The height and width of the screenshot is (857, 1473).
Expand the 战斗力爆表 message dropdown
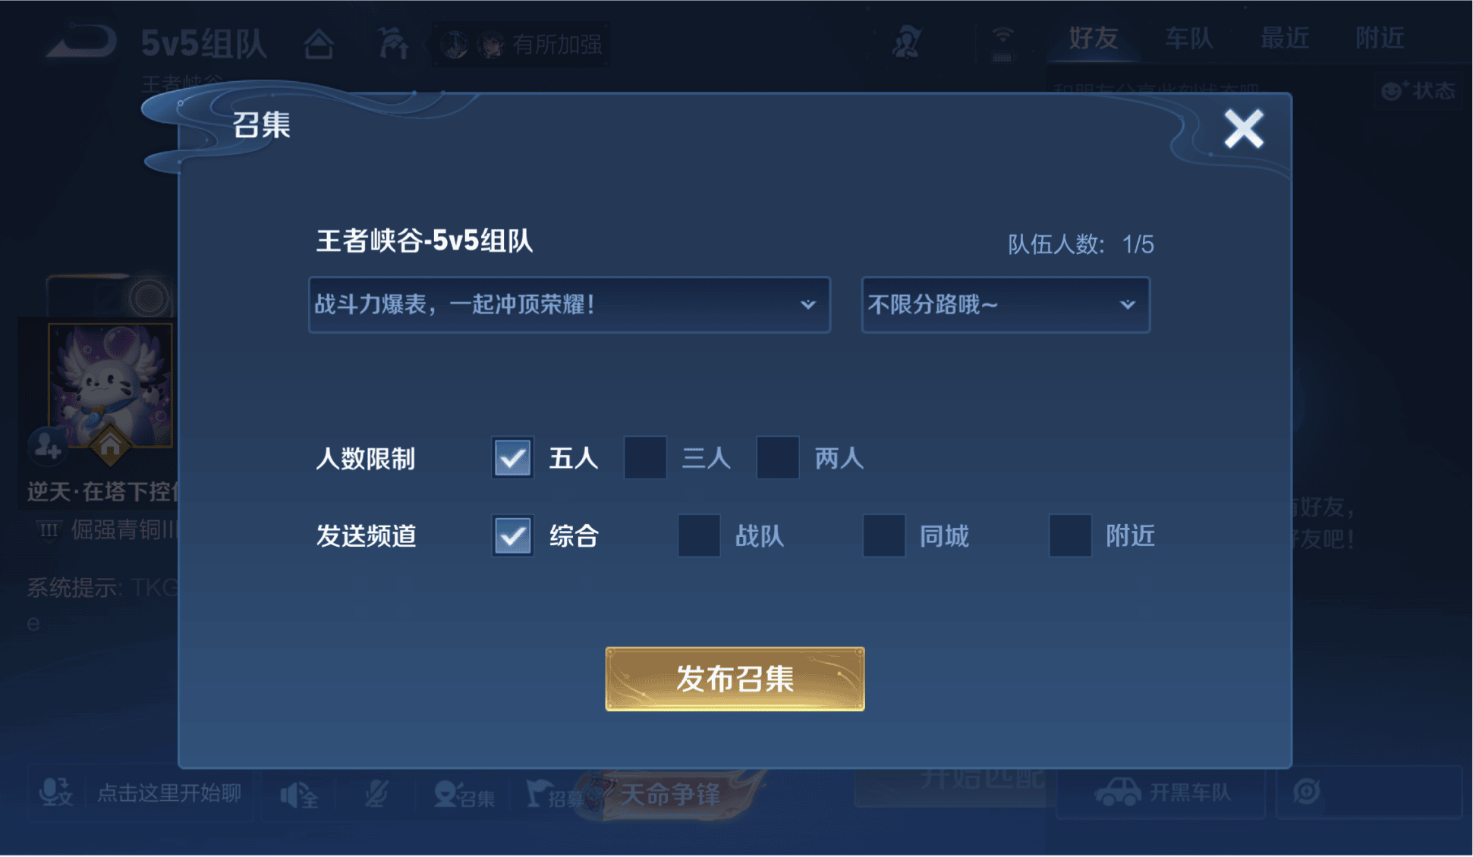(569, 305)
